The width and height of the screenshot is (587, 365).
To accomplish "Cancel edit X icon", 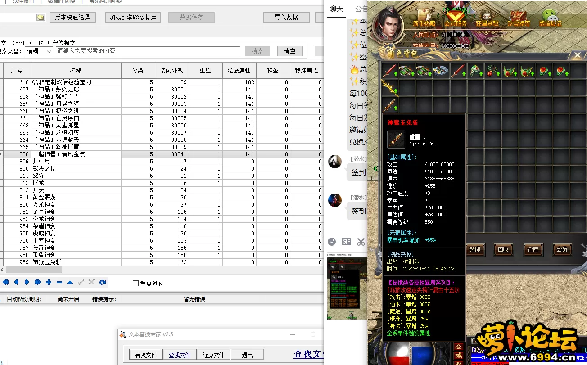I will pyautogui.click(x=92, y=282).
